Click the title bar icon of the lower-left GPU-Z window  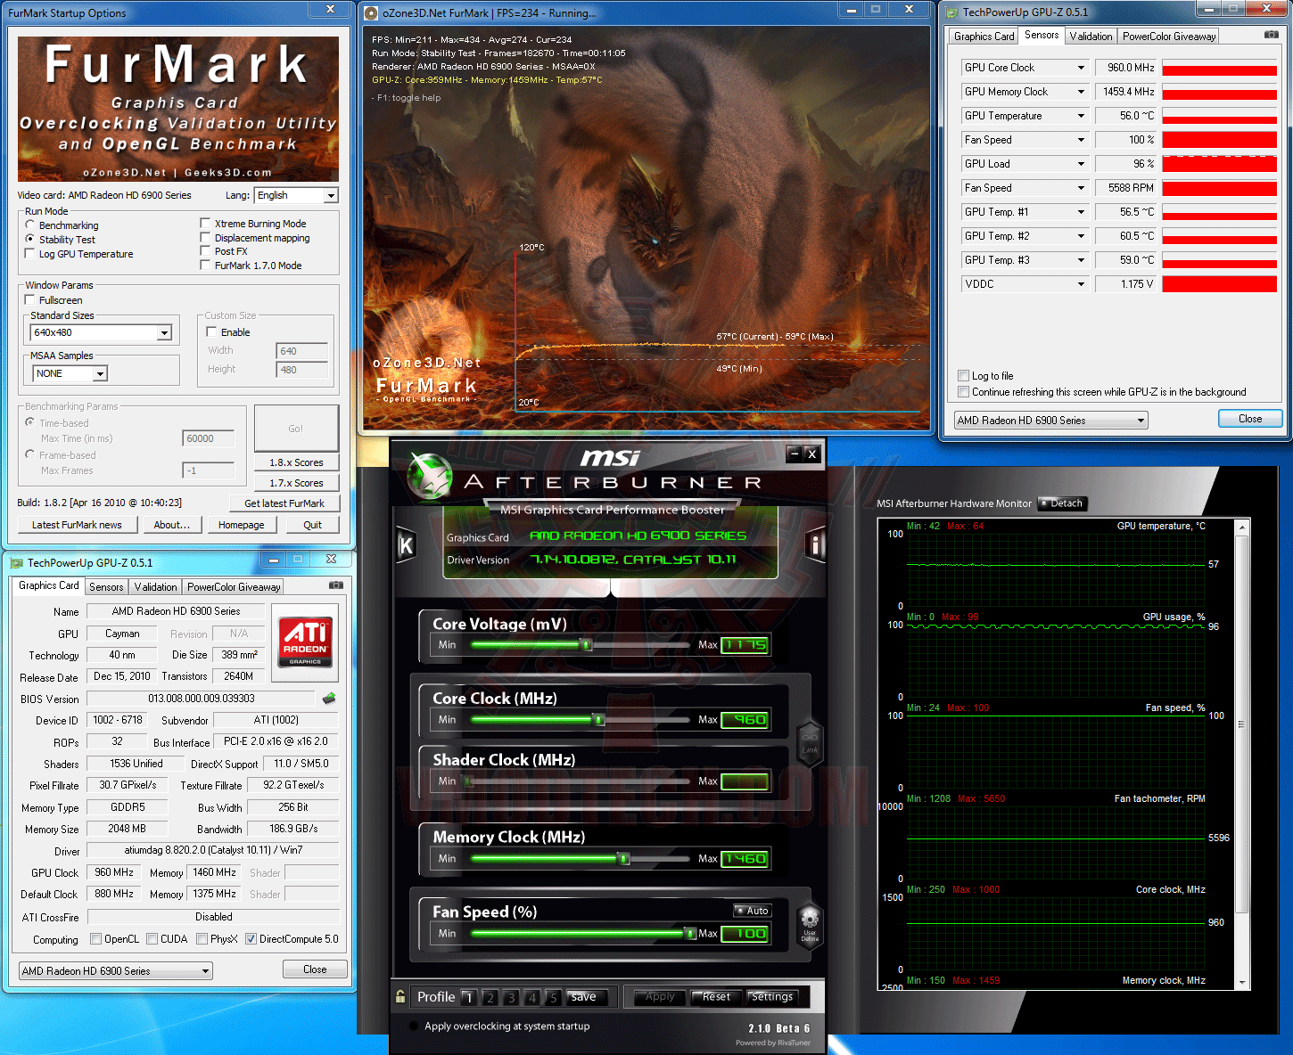click(x=16, y=563)
